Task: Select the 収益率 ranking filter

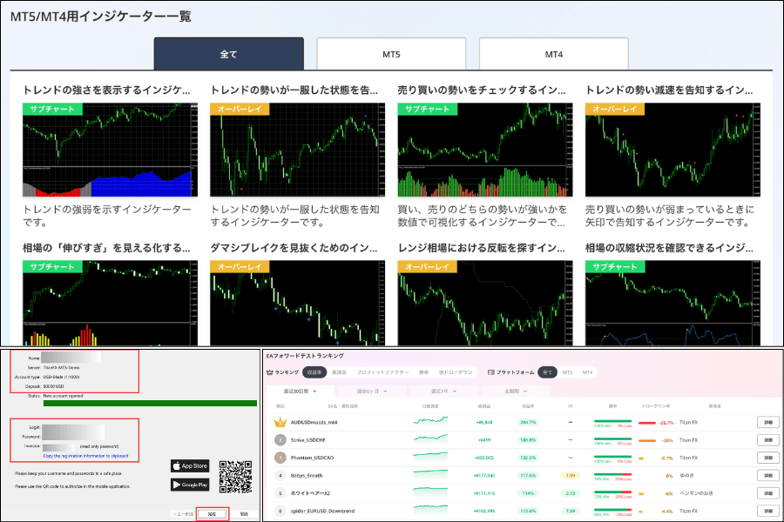Action: pyautogui.click(x=314, y=372)
